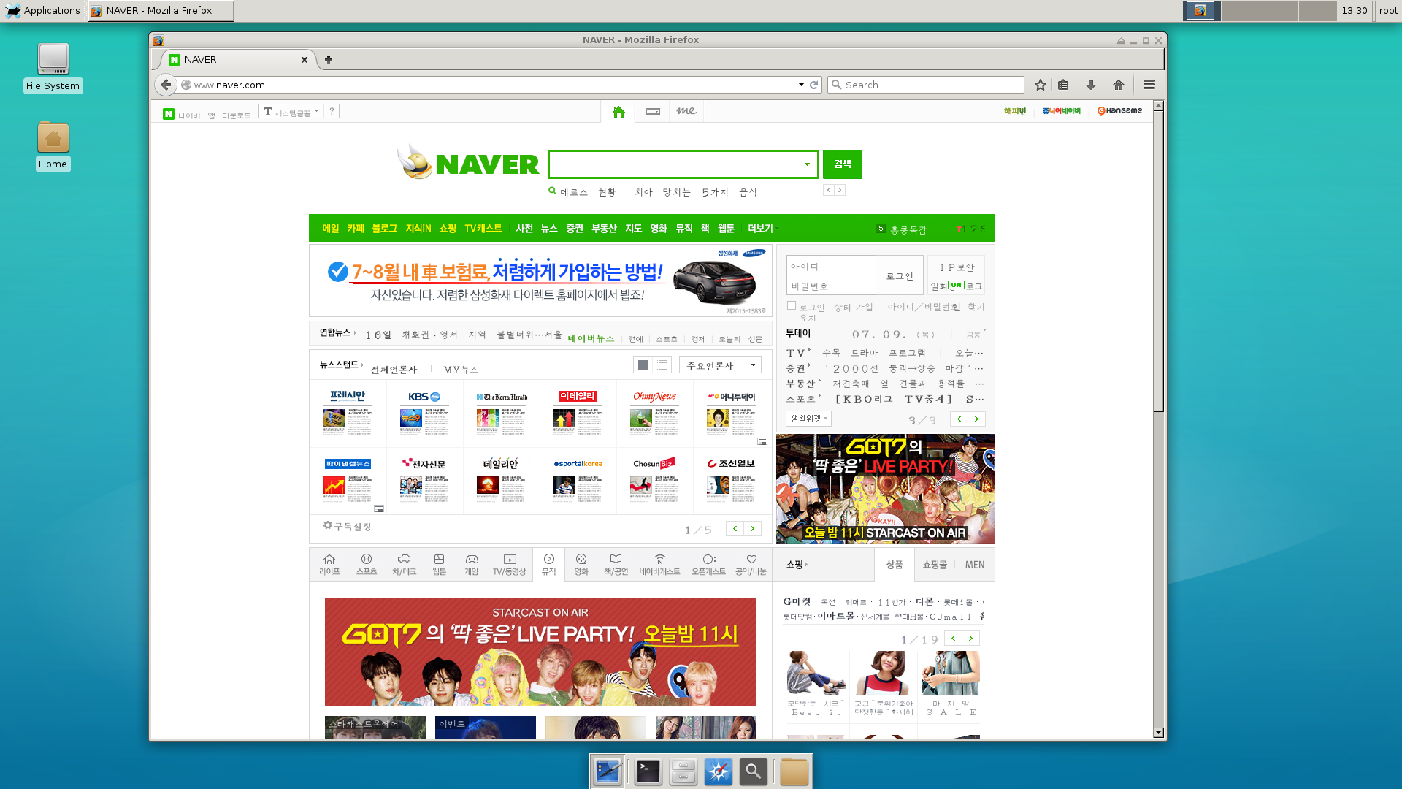Go to previous newsstand page arrow
This screenshot has width=1402, height=789.
735,528
